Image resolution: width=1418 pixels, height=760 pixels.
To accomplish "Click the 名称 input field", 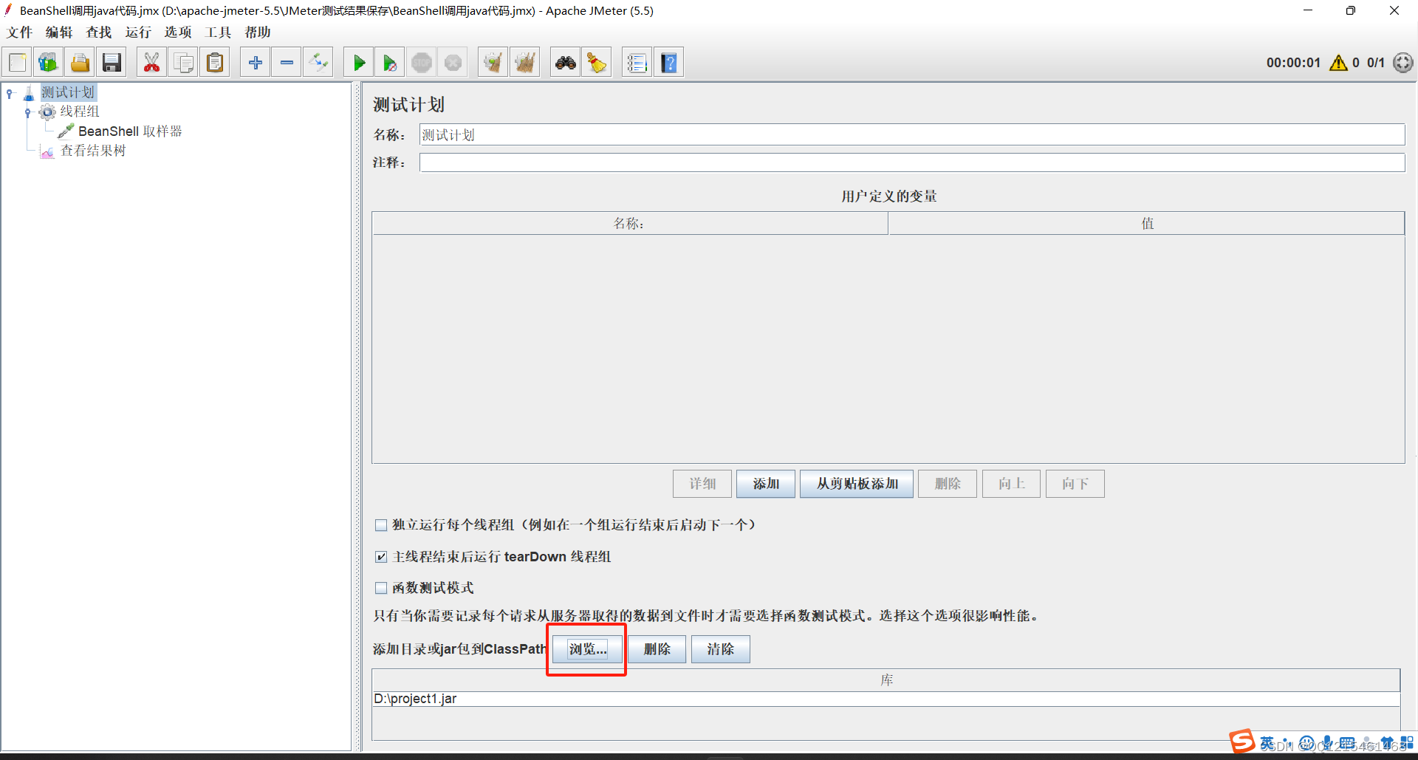I will 912,135.
